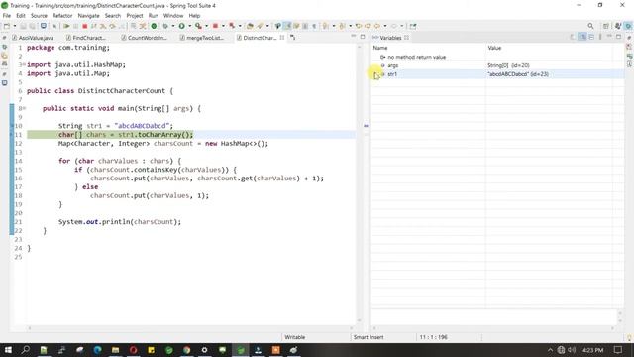Click the 4:23 PM taskbar clock
Image resolution: width=634 pixels, height=357 pixels.
click(592, 350)
